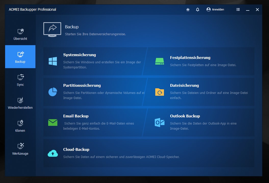Go to the Klonen sidebar label
The height and width of the screenshot is (183, 269).
click(20, 131)
